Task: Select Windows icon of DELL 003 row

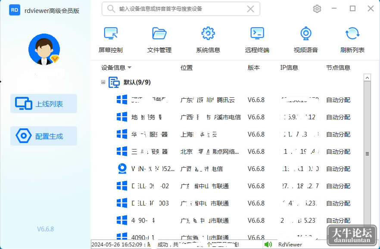Action: point(122,203)
